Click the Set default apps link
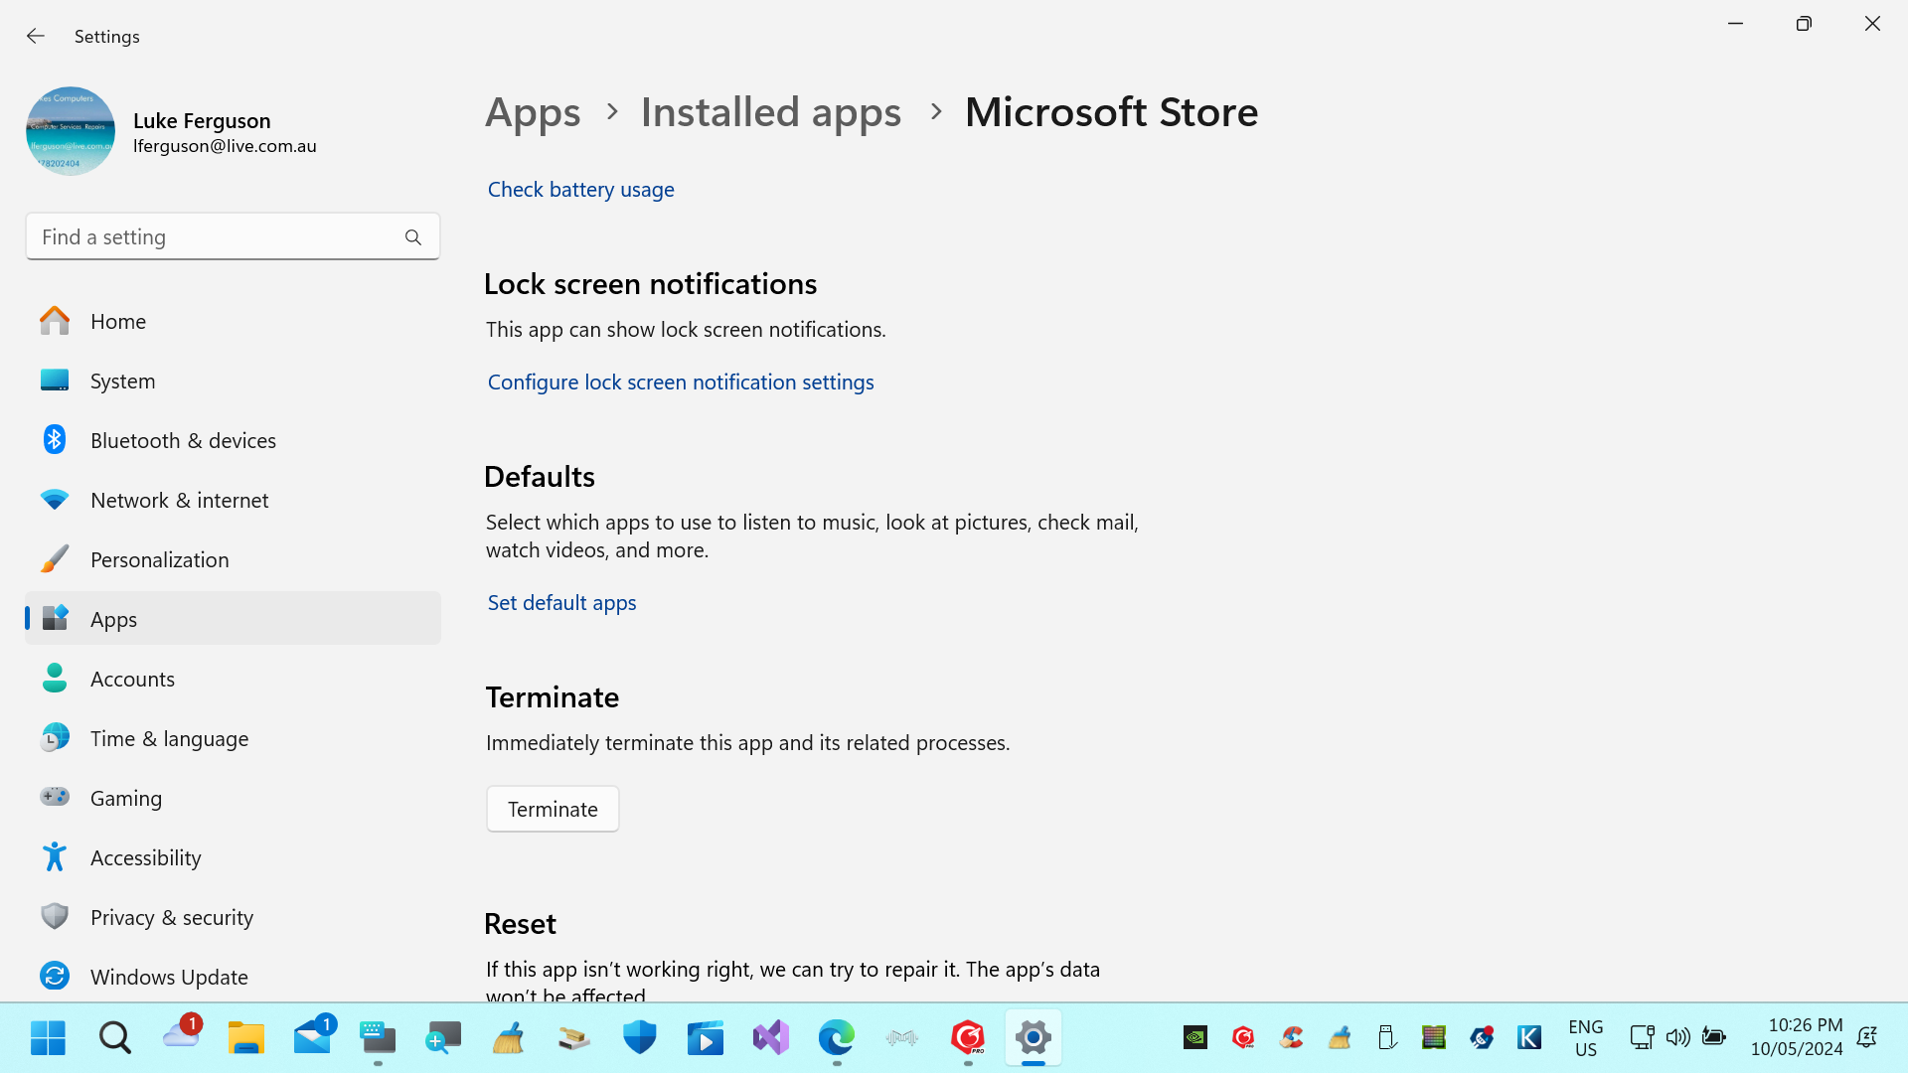The image size is (1908, 1073). 562,602
